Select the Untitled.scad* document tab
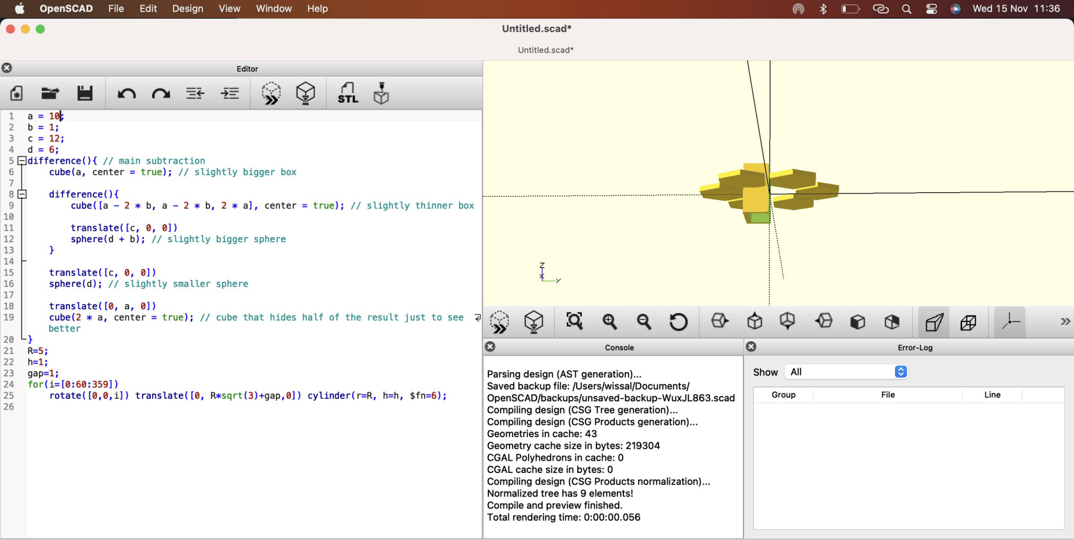Screen dimensions: 1074x540 tap(545, 50)
